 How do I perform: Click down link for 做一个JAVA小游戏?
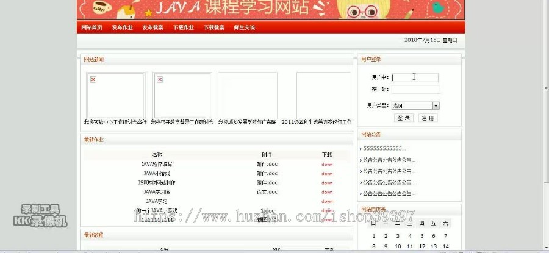[327, 211]
